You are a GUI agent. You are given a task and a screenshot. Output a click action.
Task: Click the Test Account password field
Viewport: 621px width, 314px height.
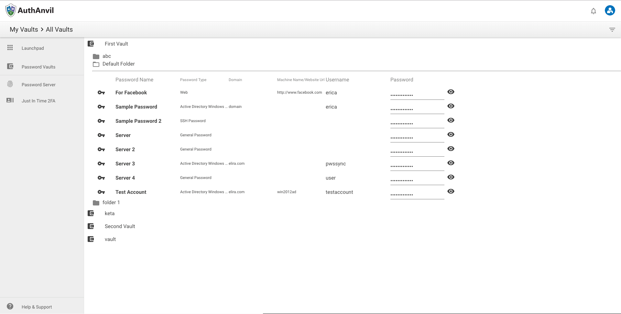coord(417,194)
